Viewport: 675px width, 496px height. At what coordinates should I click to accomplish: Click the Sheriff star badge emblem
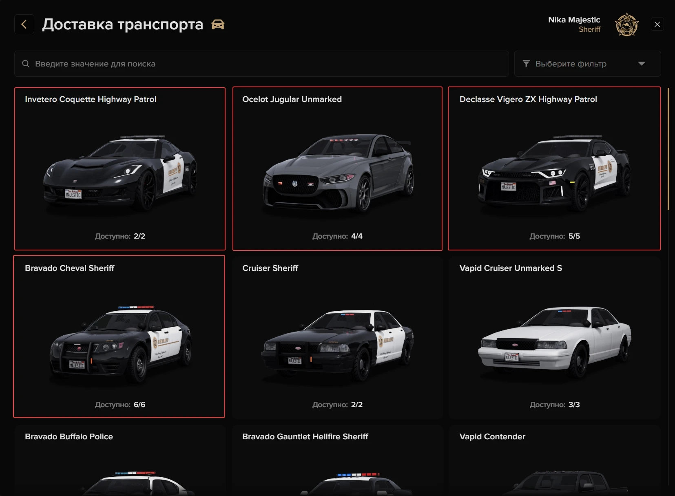626,24
